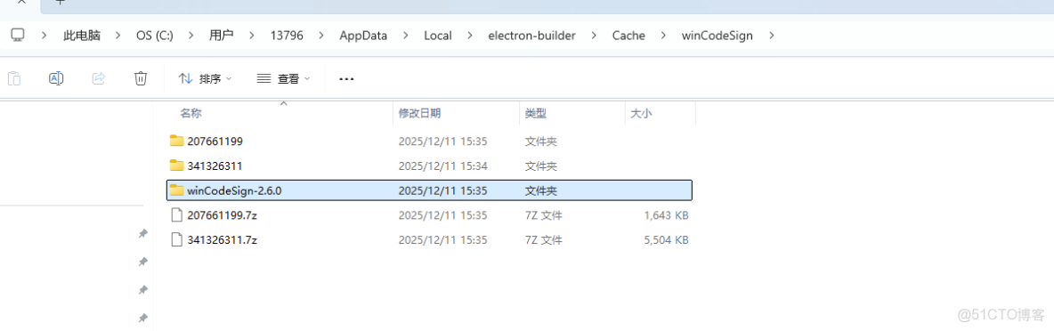The height and width of the screenshot is (331, 1054).
Task: Click folder icon of 341326311
Action: click(x=177, y=165)
